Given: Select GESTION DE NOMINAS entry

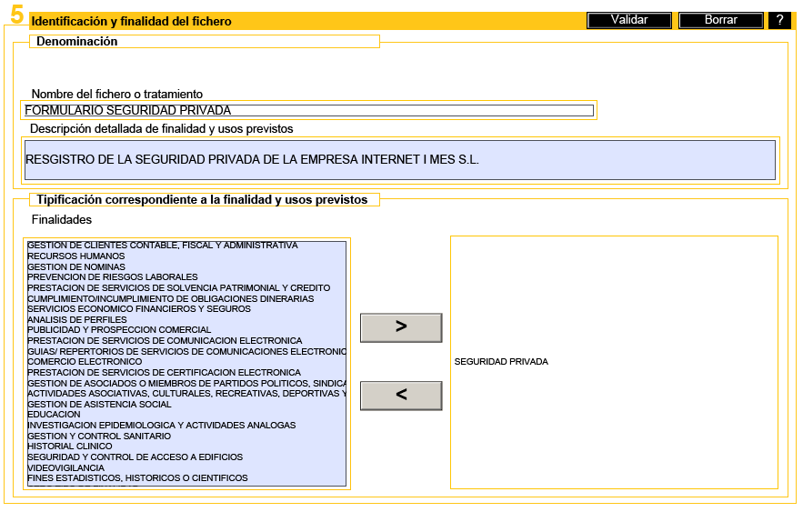Looking at the screenshot, I should point(75,266).
